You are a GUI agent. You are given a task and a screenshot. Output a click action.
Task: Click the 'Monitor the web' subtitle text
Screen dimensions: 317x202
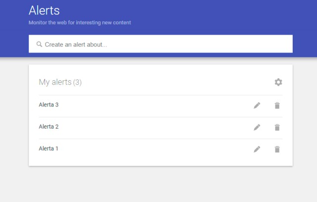click(79, 23)
